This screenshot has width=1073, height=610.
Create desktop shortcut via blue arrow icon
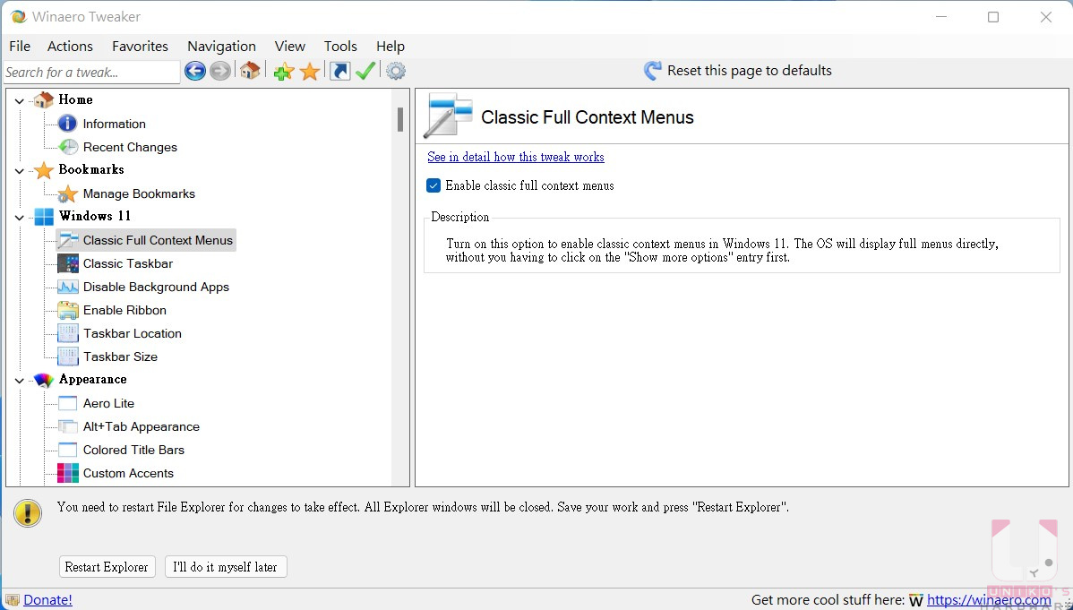pos(340,71)
